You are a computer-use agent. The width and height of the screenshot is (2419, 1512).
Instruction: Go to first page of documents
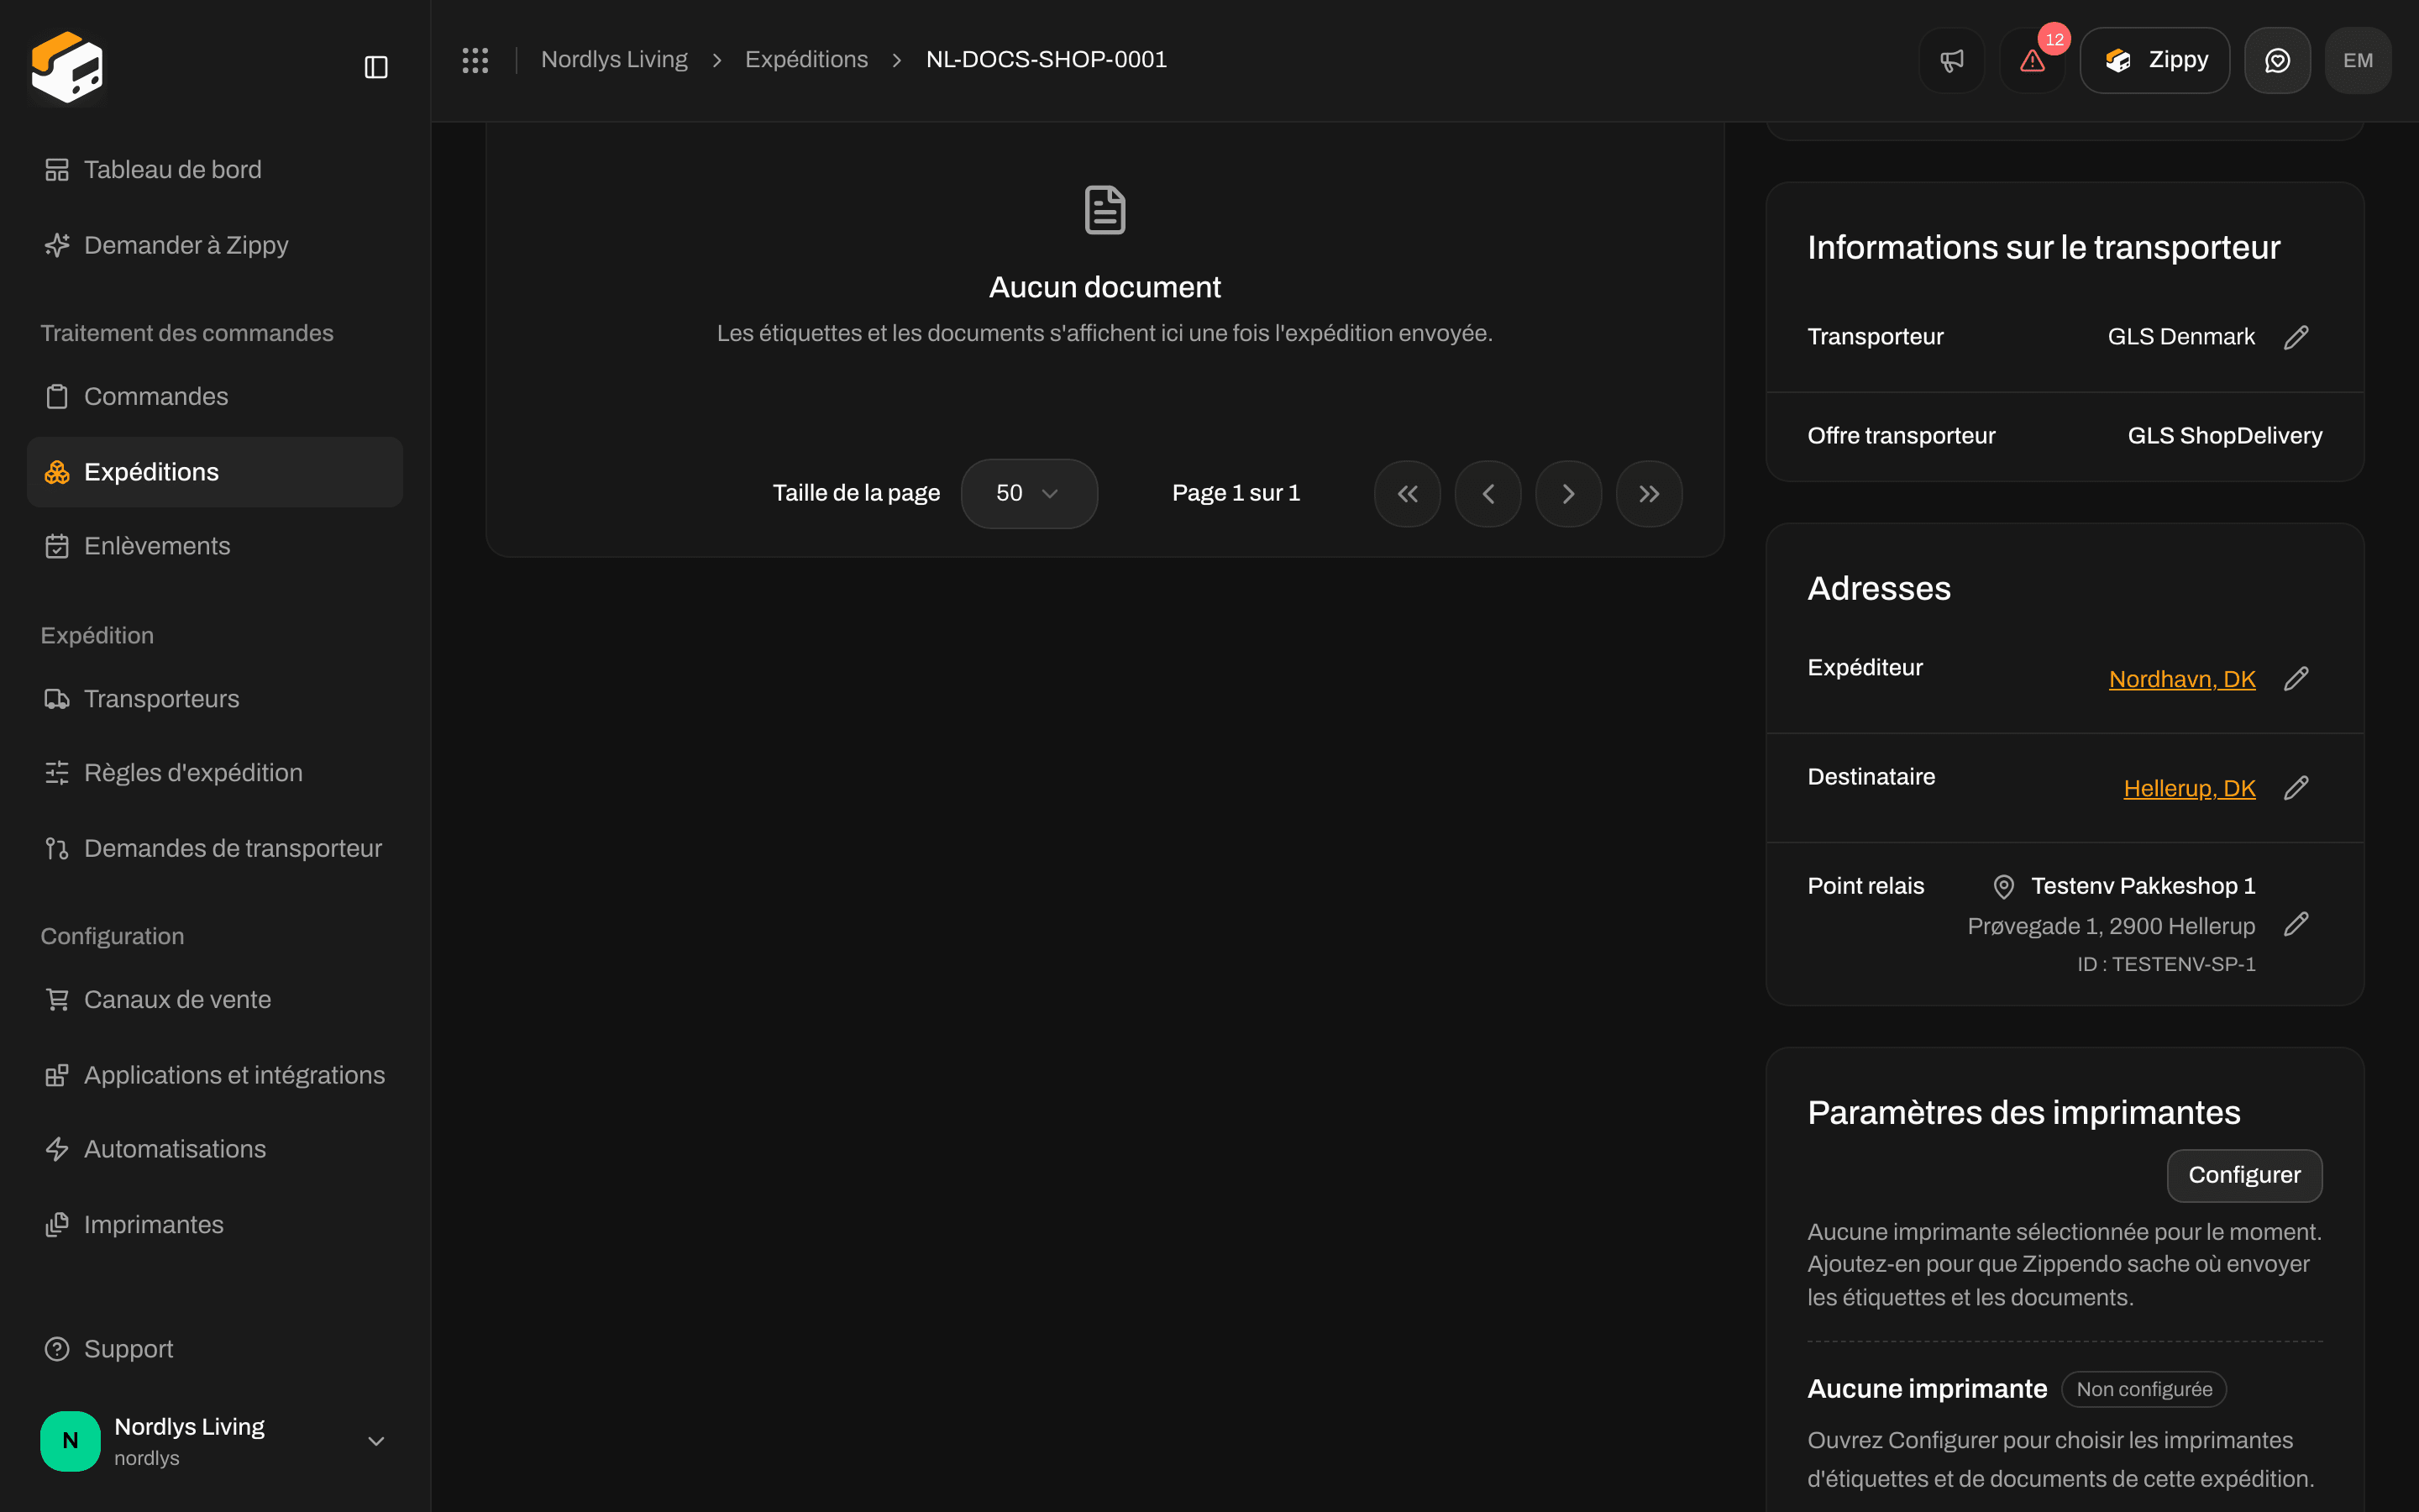pyautogui.click(x=1408, y=494)
